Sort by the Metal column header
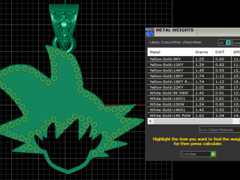 (x=170, y=52)
